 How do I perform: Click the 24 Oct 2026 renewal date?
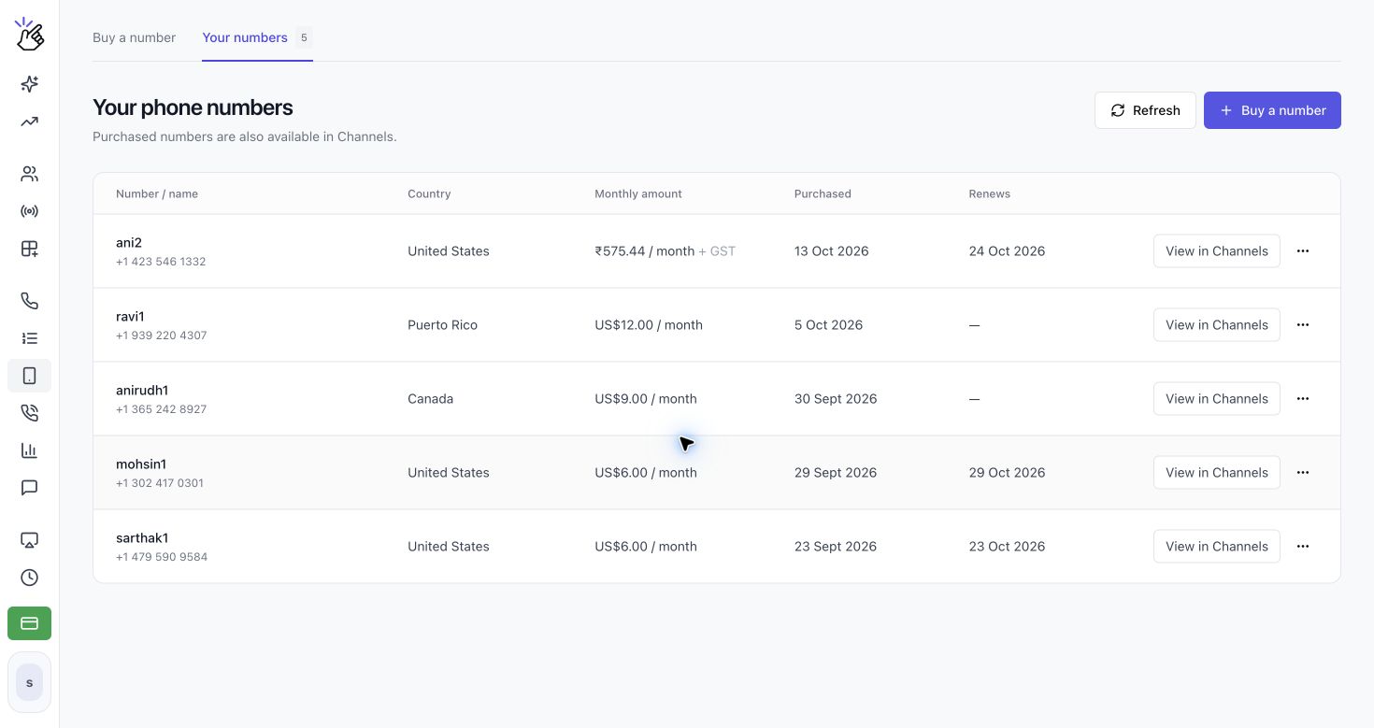coord(1007,251)
